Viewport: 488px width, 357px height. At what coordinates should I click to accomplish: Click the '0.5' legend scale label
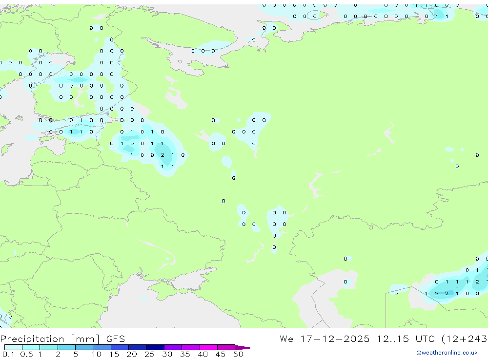point(26,354)
